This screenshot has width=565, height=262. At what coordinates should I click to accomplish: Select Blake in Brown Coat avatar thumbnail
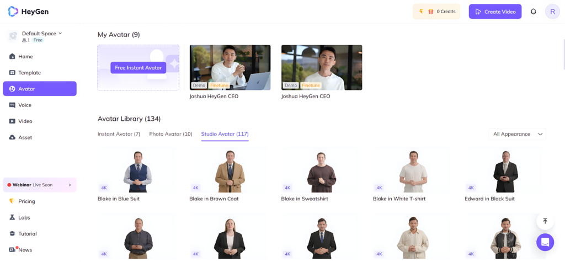pos(230,170)
